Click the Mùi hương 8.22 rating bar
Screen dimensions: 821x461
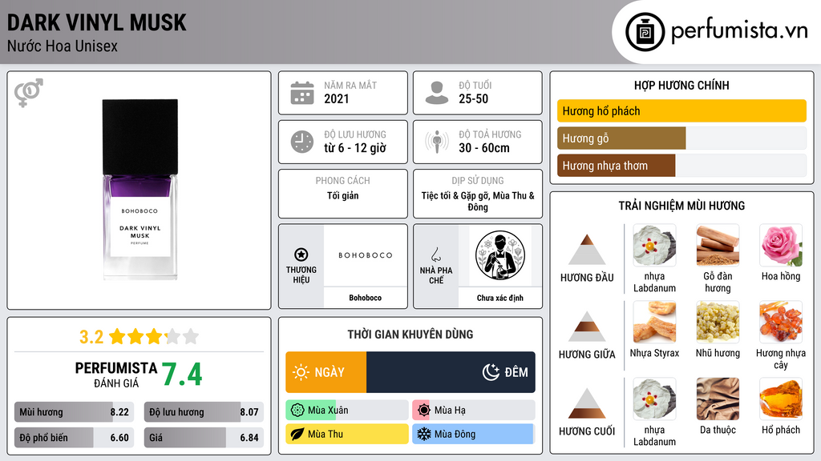tap(74, 412)
